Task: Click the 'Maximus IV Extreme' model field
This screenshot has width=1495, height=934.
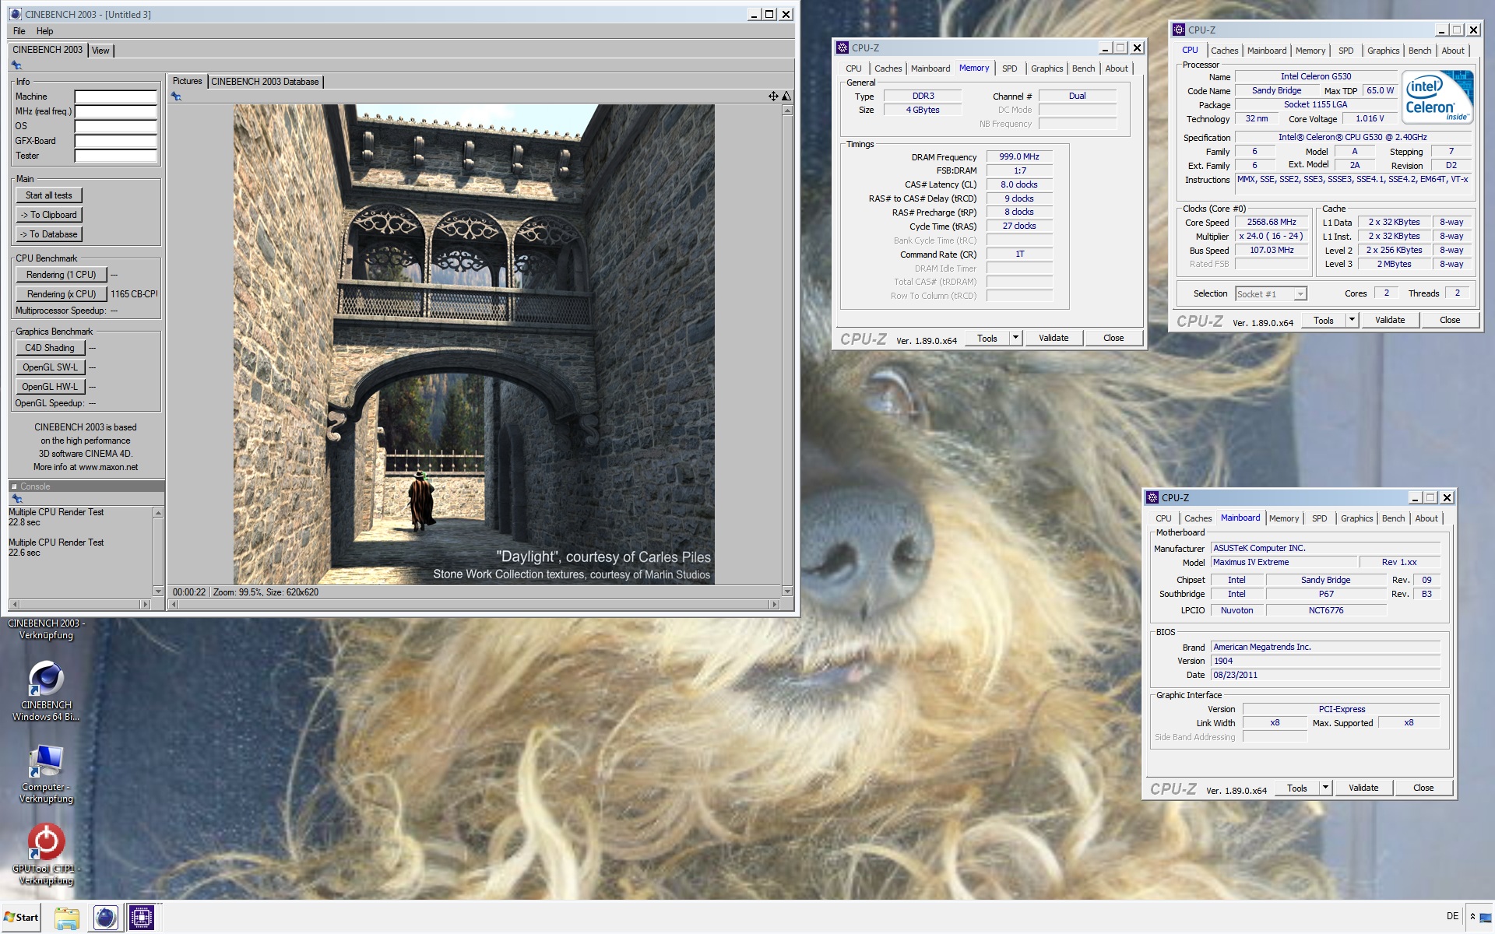Action: 1283,562
